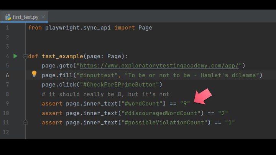
Task: Collapse the test_example function fold marker
Action: tap(25, 57)
